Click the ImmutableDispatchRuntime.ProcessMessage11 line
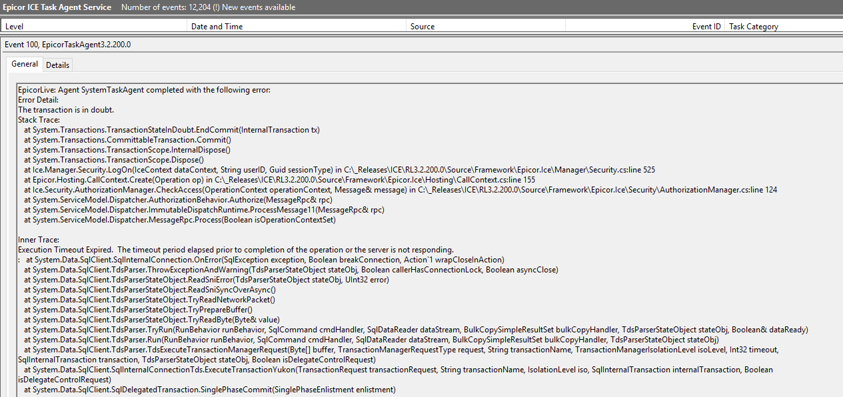Screen dimensions: 843x397 [x=204, y=210]
